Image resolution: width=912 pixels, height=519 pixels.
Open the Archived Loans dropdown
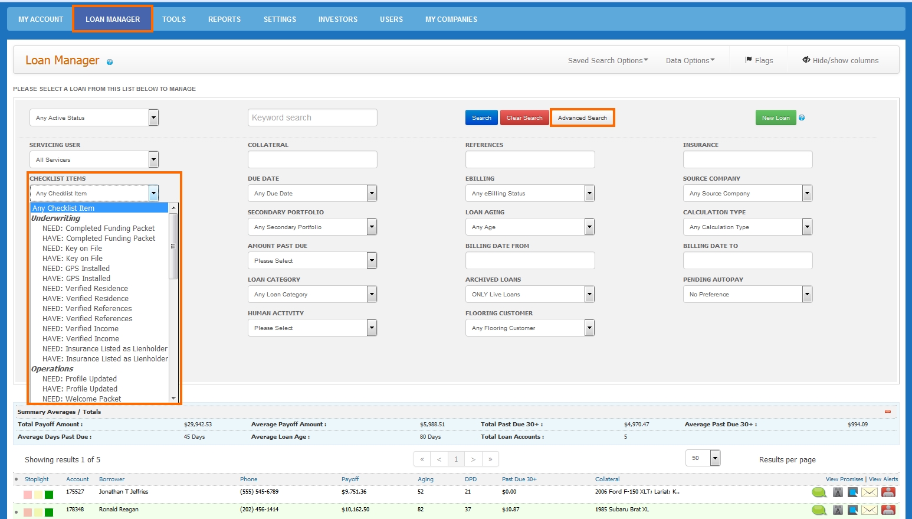coord(530,294)
